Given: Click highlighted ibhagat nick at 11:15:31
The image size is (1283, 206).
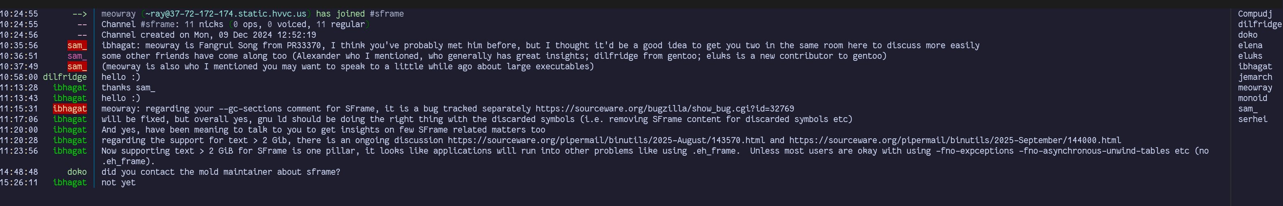Looking at the screenshot, I should [70, 109].
